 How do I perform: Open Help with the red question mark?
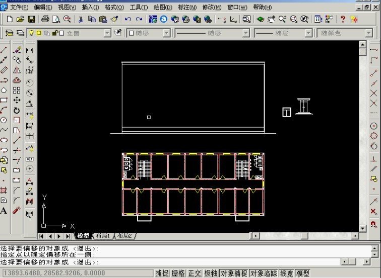tap(343, 19)
